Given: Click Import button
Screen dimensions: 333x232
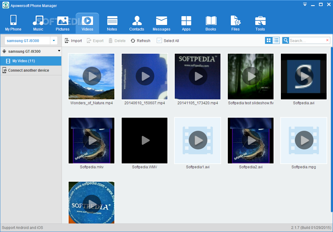Looking at the screenshot, I should click(73, 41).
